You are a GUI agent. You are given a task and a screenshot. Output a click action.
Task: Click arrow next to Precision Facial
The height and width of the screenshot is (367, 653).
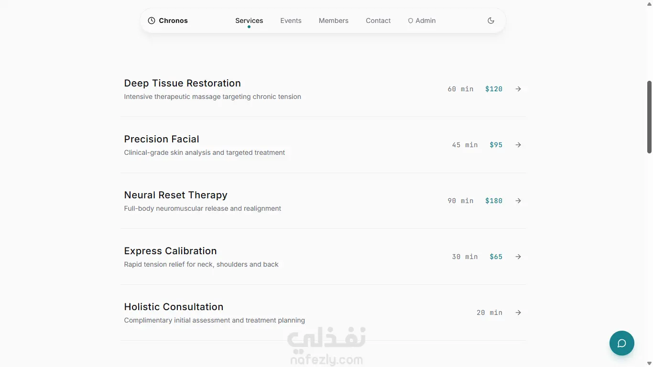(518, 145)
